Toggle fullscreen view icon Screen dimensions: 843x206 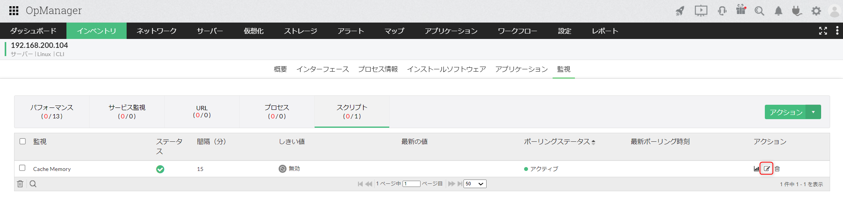pyautogui.click(x=823, y=31)
